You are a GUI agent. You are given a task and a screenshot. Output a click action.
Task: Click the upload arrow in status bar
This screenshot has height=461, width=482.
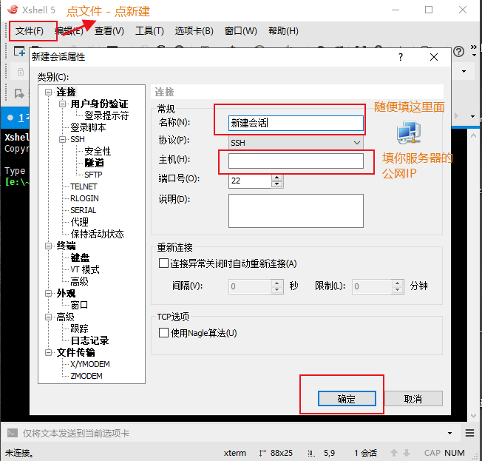[394, 453]
